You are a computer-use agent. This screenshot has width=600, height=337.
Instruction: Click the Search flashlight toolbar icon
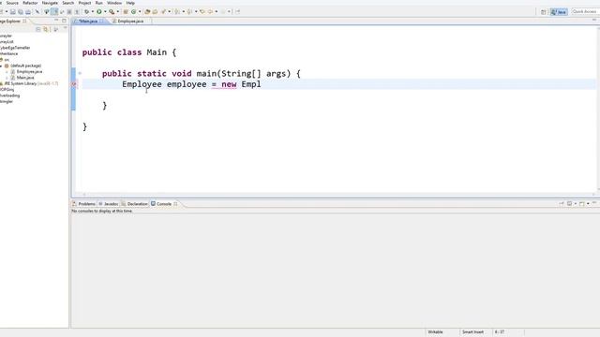click(164, 12)
